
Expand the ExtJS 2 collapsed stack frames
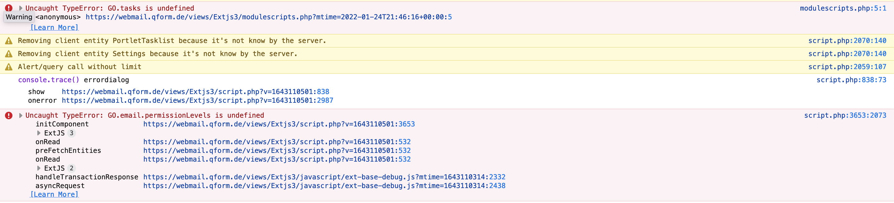[38, 168]
